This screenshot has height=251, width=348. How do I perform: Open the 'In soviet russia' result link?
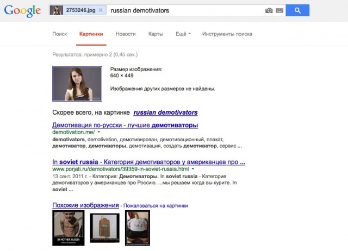click(148, 162)
